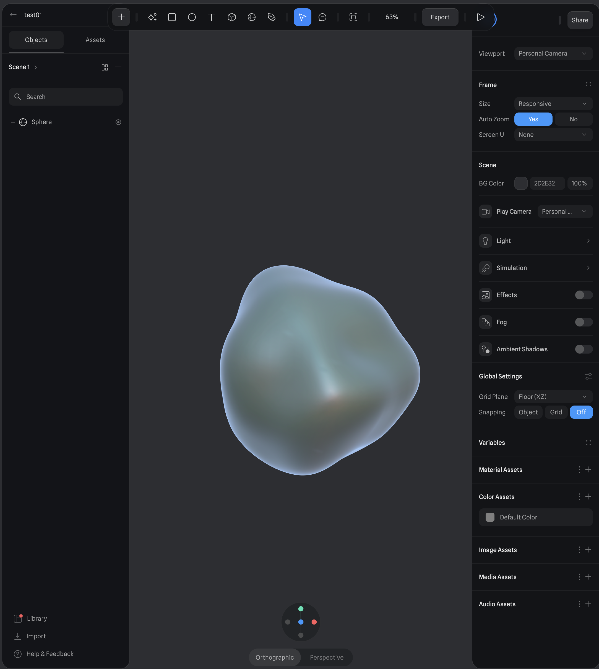Viewport: 599px width, 669px height.
Task: Start the Play preview
Action: 481,17
